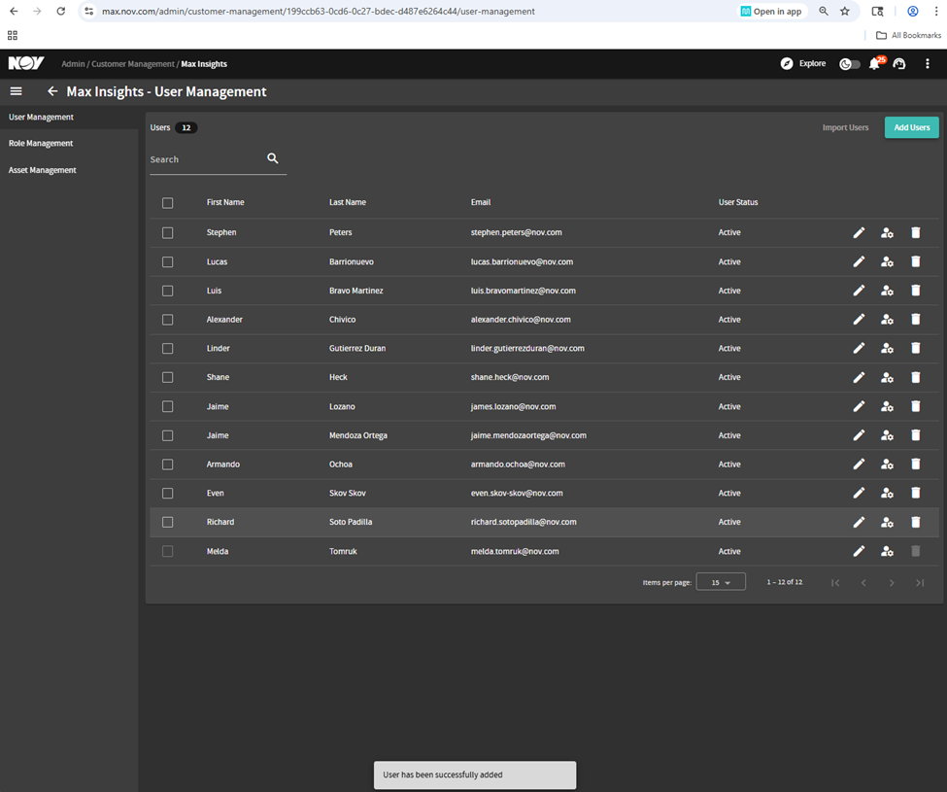Open the Explore button
The image size is (947, 792).
coord(803,63)
